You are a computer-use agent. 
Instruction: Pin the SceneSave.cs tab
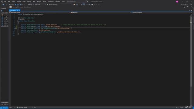[18, 10]
